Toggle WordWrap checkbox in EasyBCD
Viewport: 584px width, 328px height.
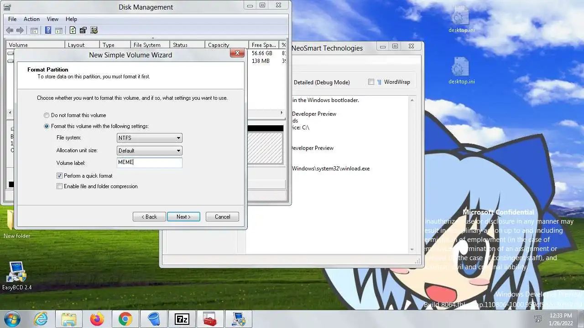pos(371,82)
